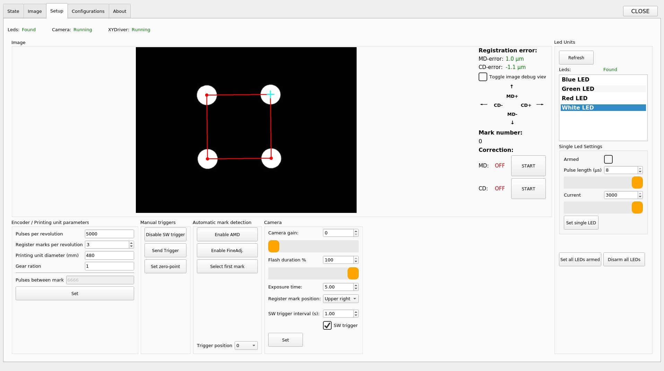Click the XYDriver Running status text

click(141, 30)
